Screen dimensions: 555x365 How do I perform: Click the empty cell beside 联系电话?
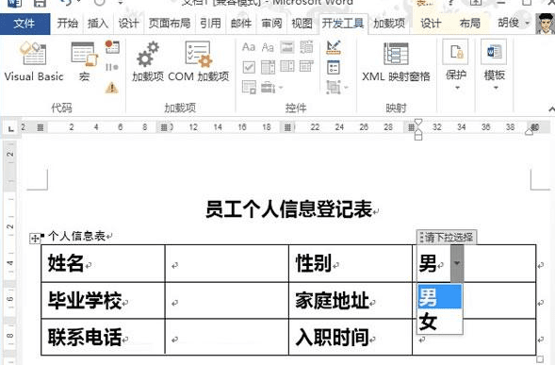[x=227, y=337]
